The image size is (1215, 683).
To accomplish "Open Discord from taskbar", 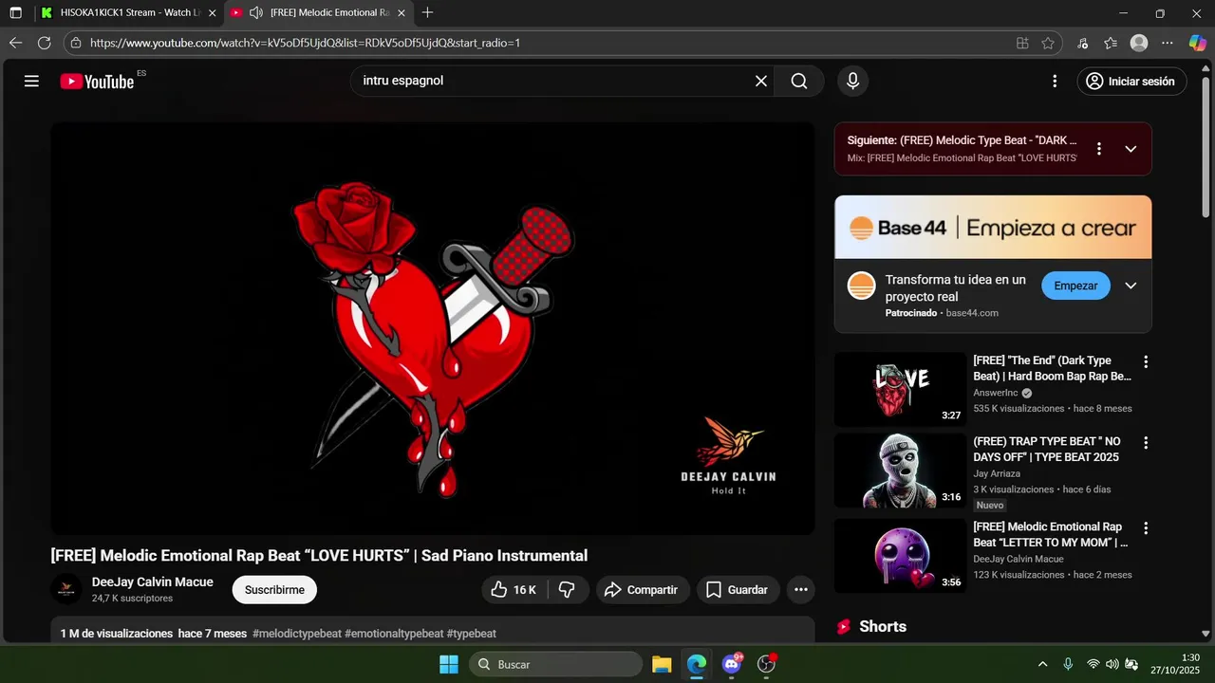I will (731, 664).
